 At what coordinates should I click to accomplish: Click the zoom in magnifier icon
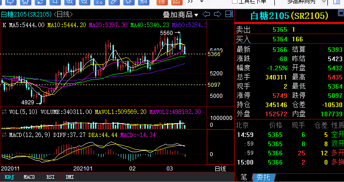[70, 2]
